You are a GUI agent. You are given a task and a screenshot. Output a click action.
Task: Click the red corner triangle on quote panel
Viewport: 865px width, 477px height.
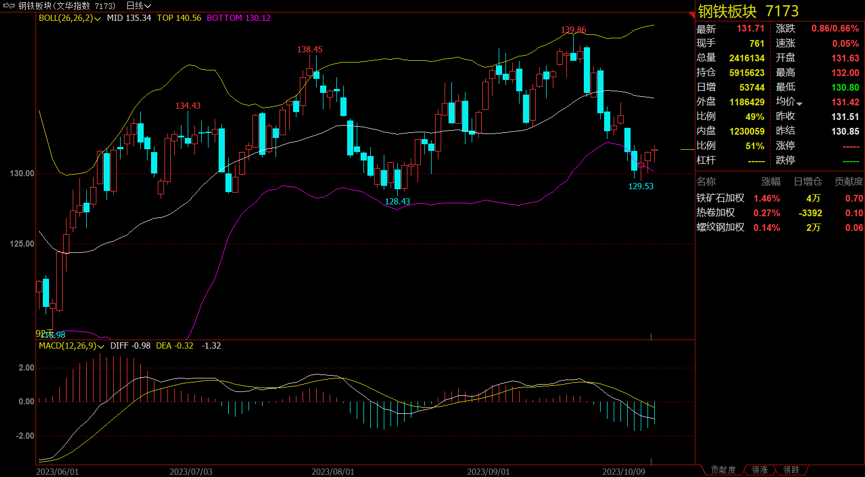(x=692, y=15)
